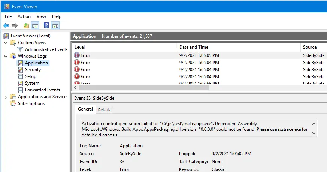Viewport: 327px width, 172px height.
Task: Click the System log icon
Action: coord(20,83)
